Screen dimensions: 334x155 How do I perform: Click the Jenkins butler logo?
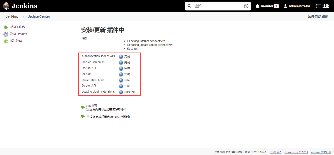[6, 6]
